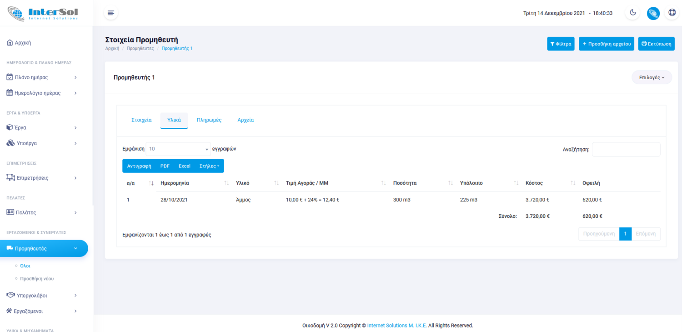The image size is (682, 332).
Task: Click the InterSol logo
Action: click(x=43, y=13)
